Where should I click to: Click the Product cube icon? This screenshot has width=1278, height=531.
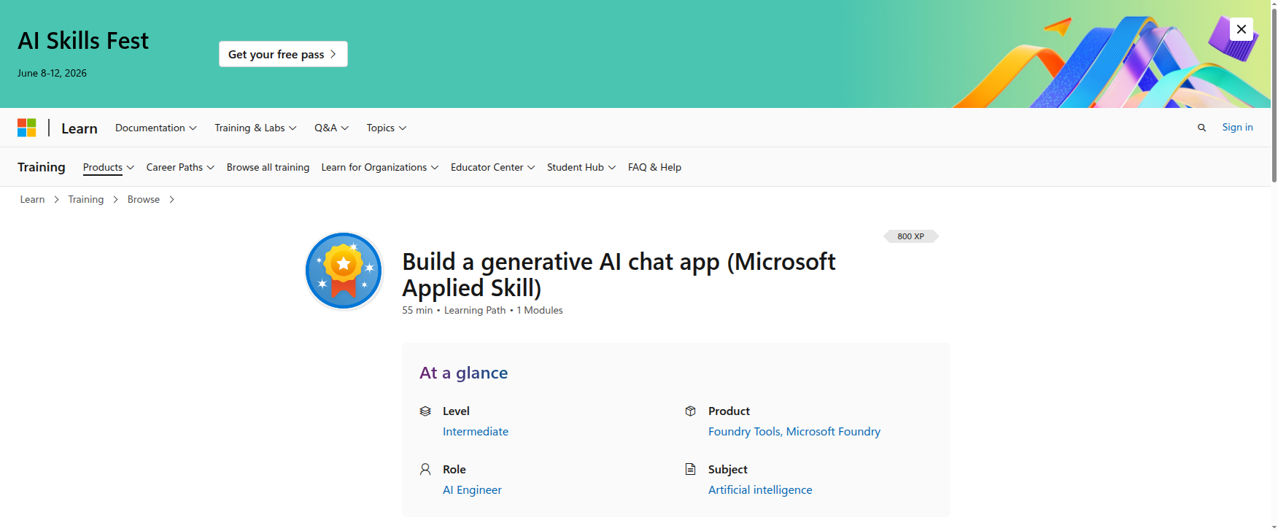coord(690,411)
